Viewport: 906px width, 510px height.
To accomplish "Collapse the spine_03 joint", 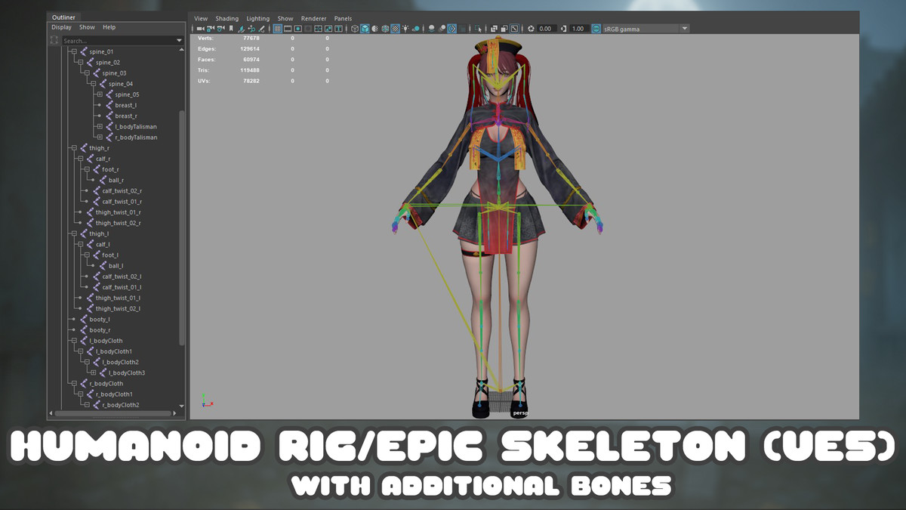I will tap(87, 73).
